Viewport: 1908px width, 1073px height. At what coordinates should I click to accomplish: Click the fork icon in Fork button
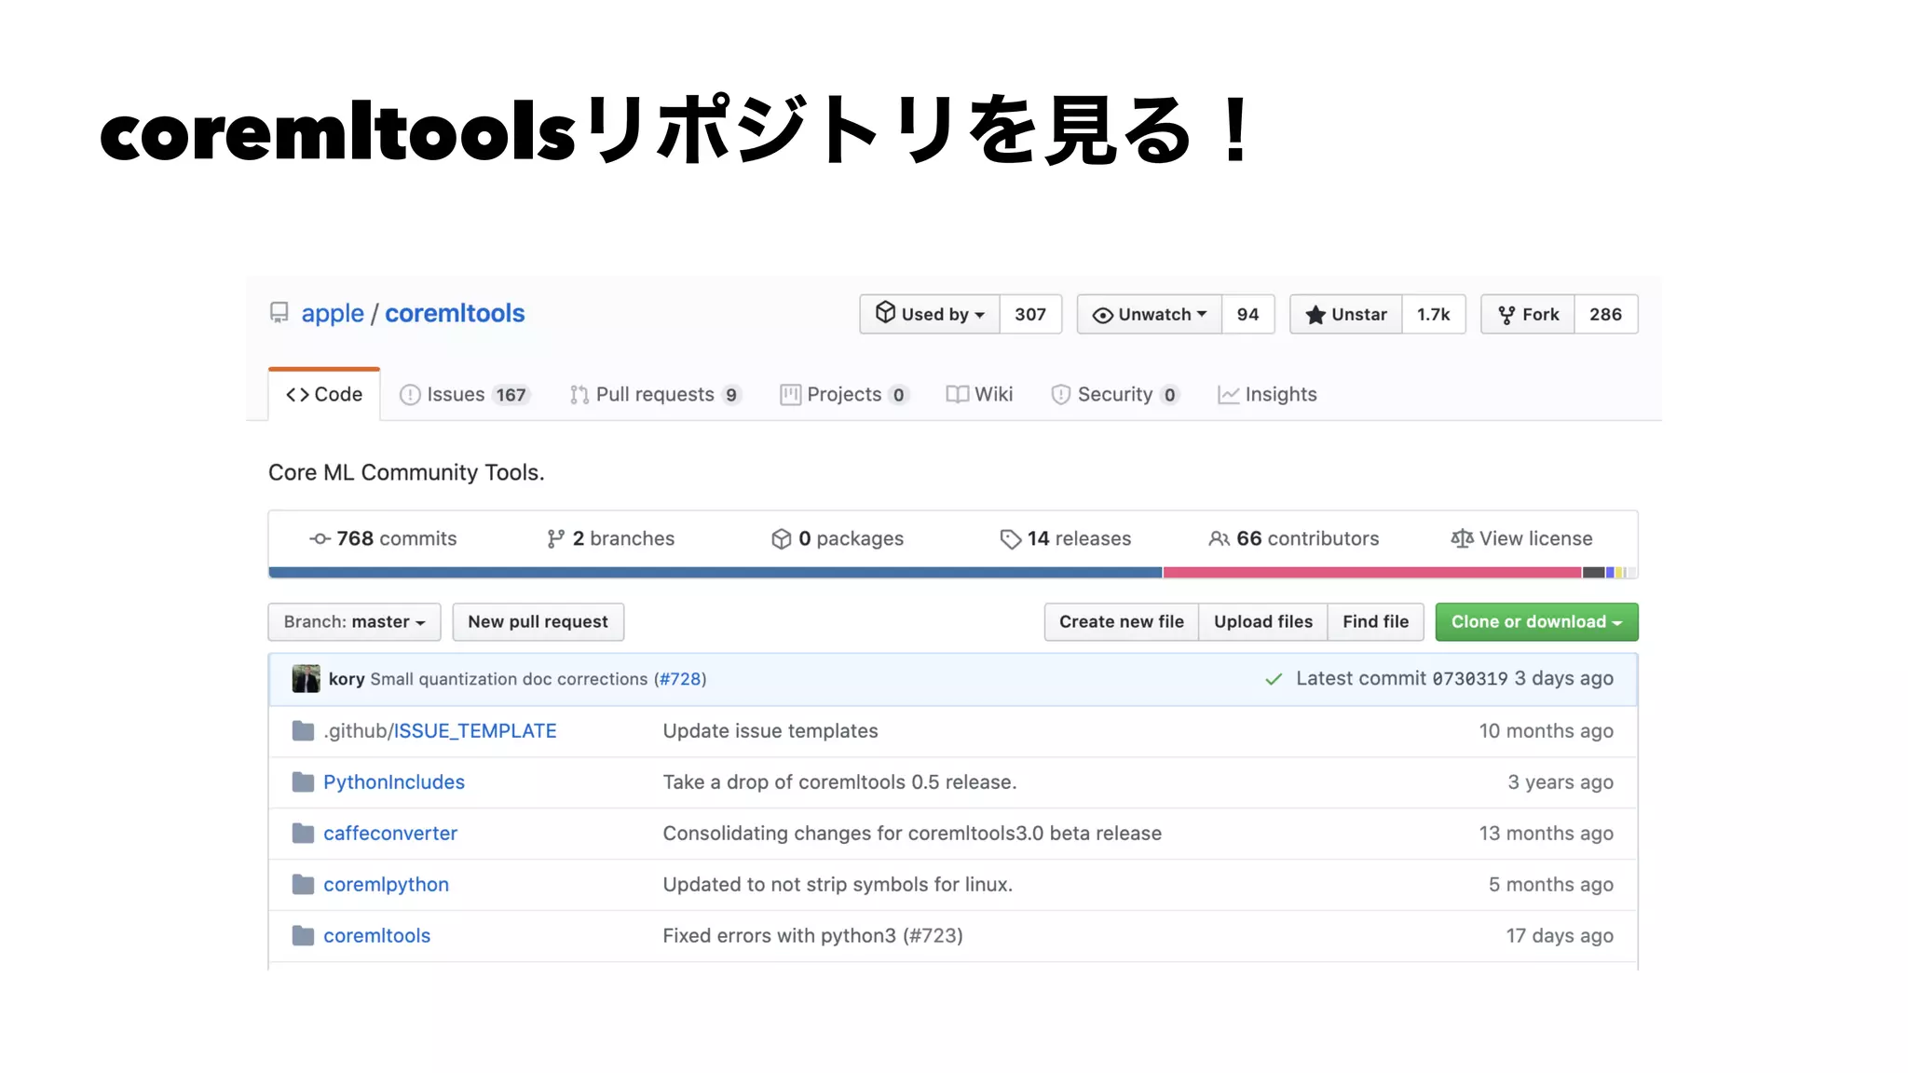tap(1506, 316)
